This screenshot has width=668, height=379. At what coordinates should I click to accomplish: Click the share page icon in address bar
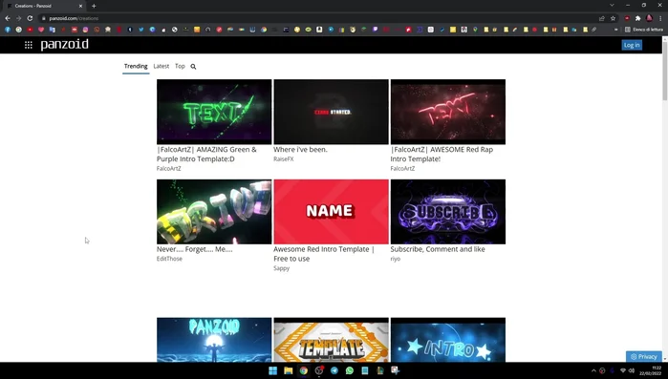point(601,18)
